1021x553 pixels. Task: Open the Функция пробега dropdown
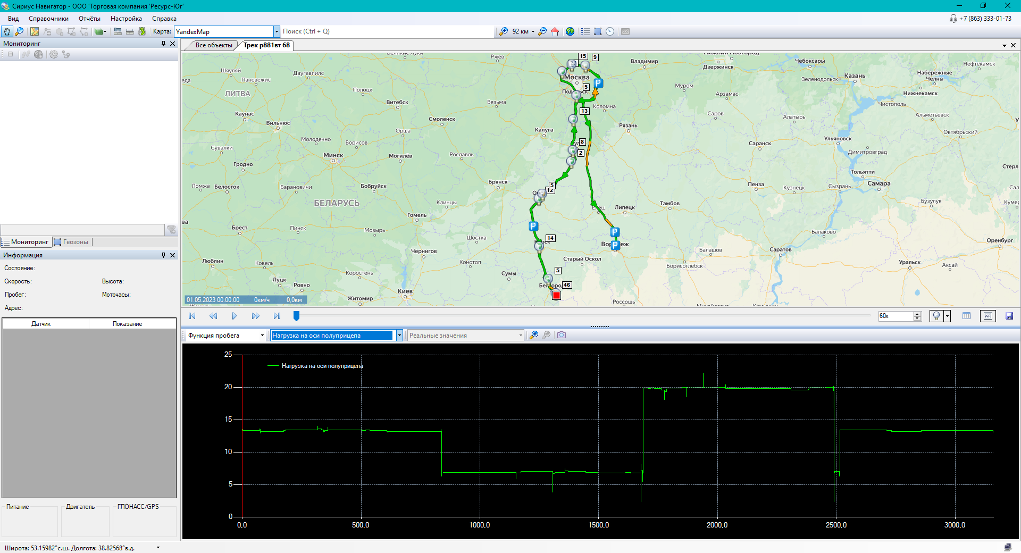click(x=262, y=336)
